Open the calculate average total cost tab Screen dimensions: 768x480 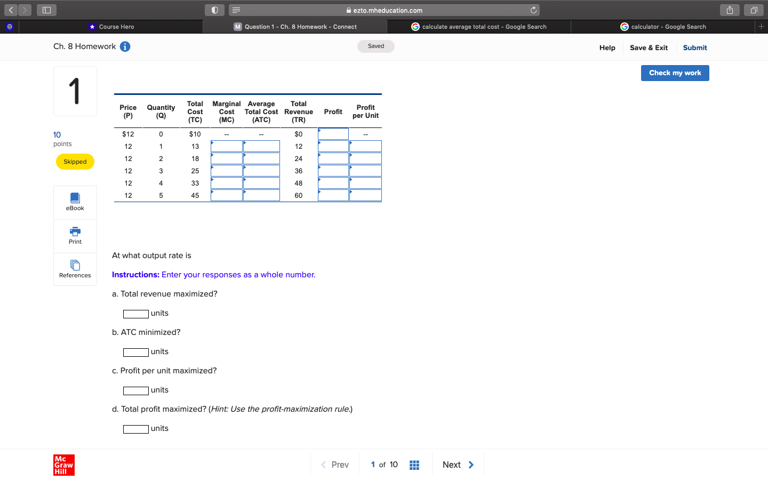pyautogui.click(x=479, y=26)
